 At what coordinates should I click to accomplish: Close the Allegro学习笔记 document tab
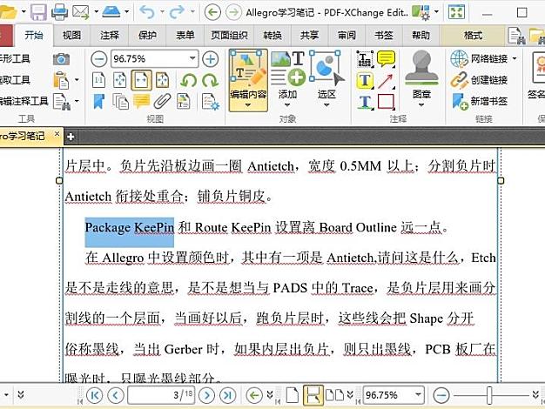pyautogui.click(x=57, y=134)
